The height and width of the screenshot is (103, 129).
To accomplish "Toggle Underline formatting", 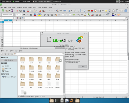I will click(31, 14).
